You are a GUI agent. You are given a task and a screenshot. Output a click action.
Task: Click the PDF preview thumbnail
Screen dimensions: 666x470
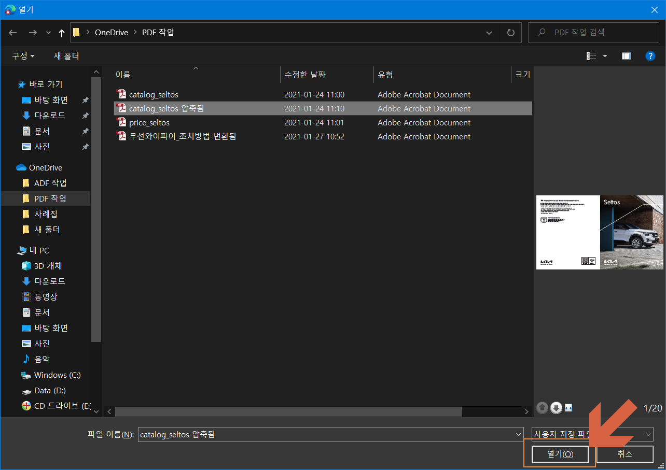point(600,232)
